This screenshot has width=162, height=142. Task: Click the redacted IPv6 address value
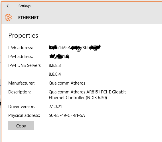coord(75,48)
